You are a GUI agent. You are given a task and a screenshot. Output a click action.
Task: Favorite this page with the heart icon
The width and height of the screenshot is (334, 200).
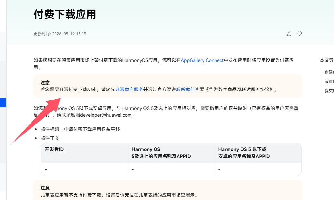(x=299, y=34)
